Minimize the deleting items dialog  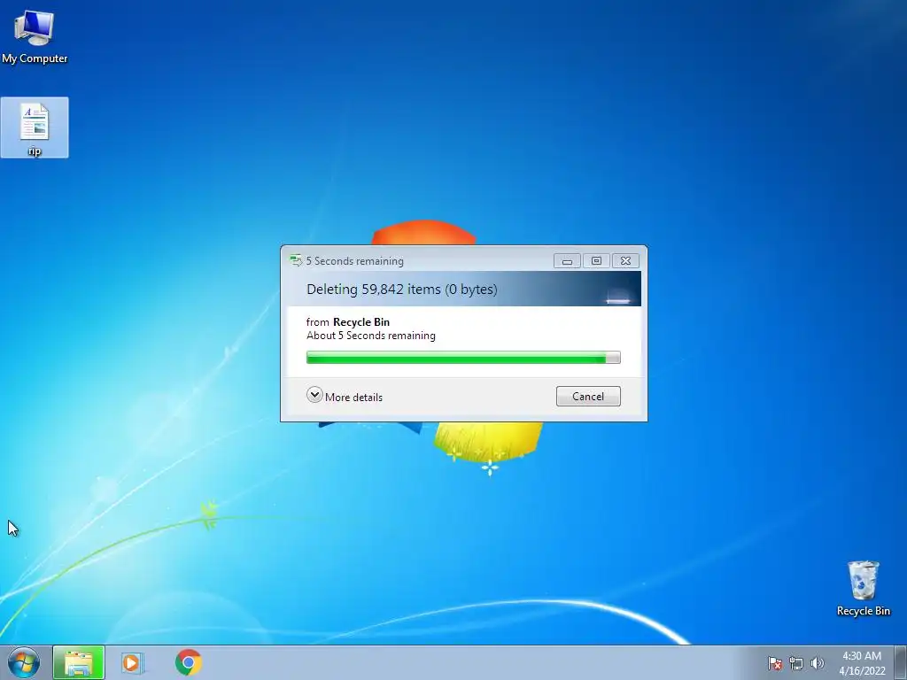(567, 261)
